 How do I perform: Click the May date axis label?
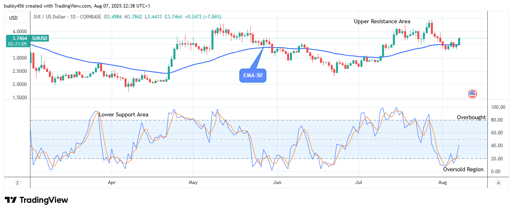(193, 182)
